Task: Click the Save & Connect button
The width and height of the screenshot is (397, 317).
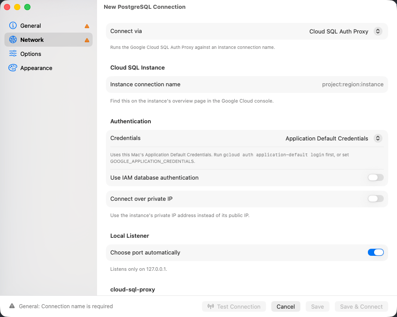Action: (361, 306)
